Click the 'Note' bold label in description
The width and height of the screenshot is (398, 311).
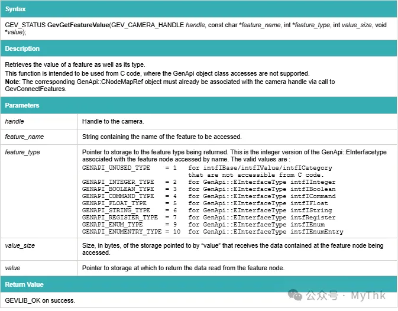pos(12,82)
